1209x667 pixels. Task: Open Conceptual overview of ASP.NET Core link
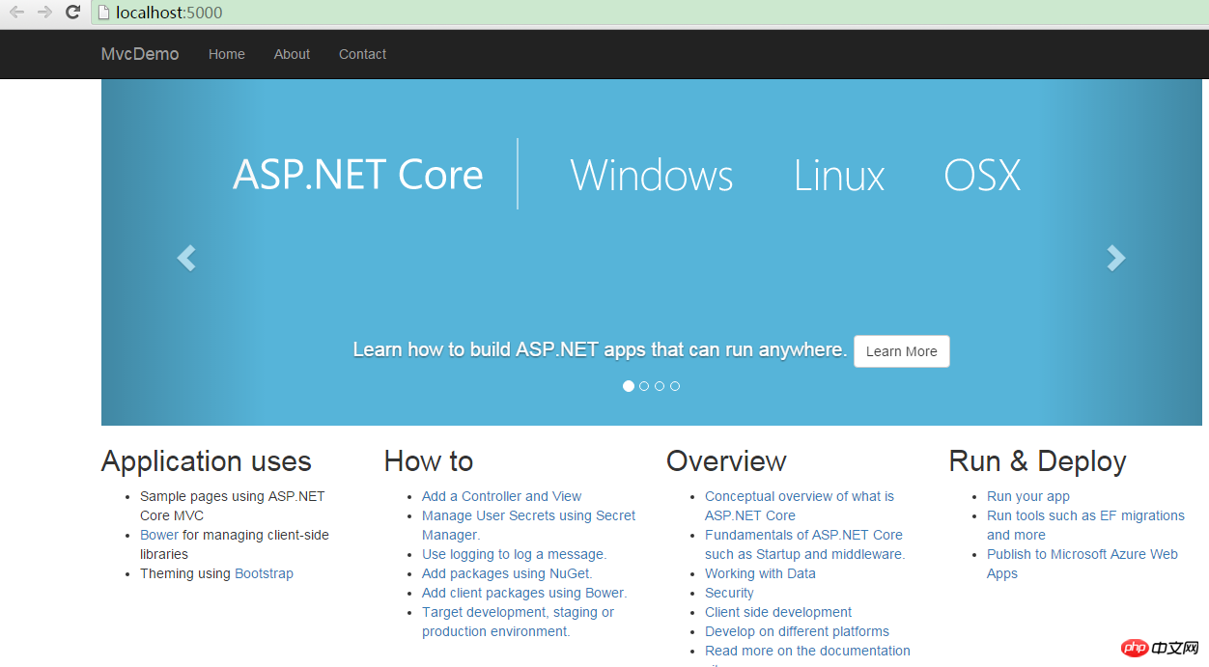click(x=800, y=506)
